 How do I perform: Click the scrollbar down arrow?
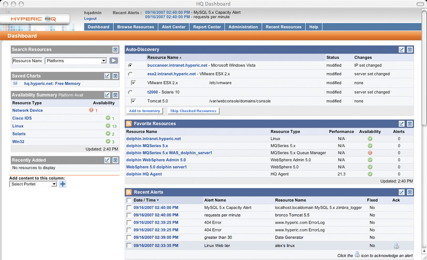click(x=424, y=250)
